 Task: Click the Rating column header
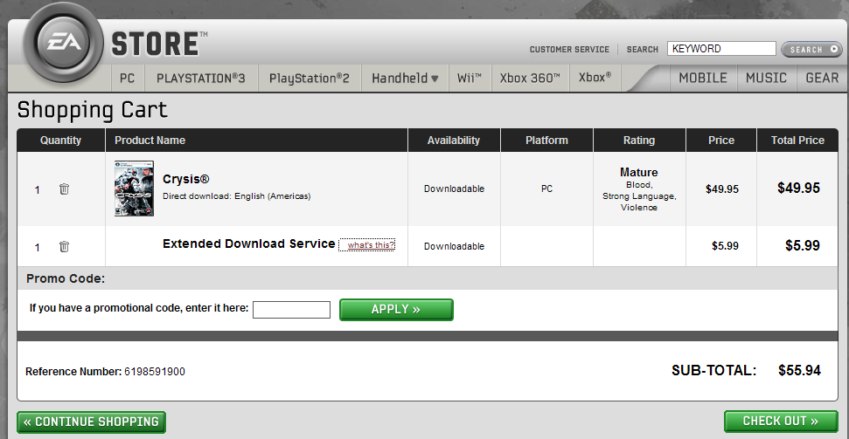639,141
